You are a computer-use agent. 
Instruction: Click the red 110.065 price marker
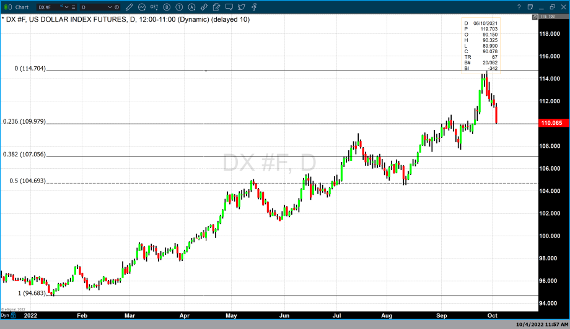(x=551, y=123)
